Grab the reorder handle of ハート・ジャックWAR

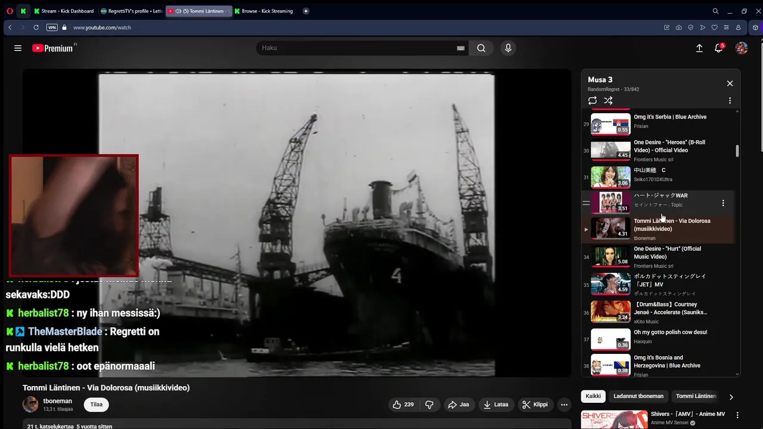click(586, 203)
